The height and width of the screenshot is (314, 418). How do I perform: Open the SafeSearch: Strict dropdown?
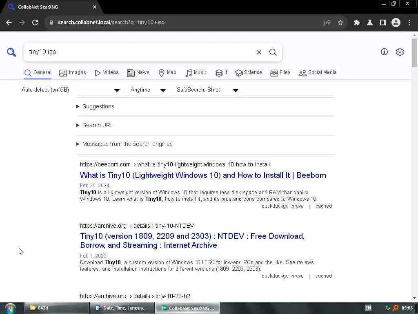click(207, 90)
